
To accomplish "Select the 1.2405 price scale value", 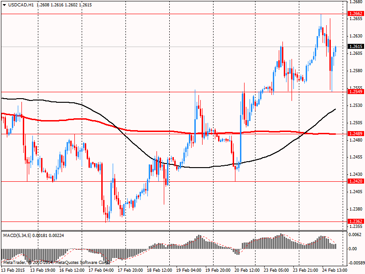I will 356,192.
